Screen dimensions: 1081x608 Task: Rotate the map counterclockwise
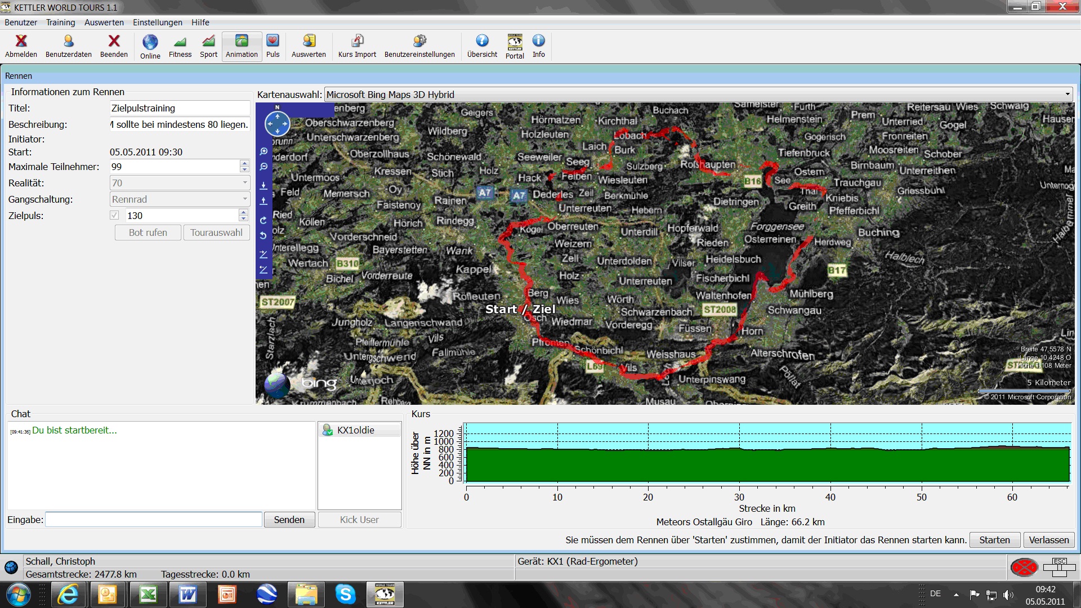[263, 235]
